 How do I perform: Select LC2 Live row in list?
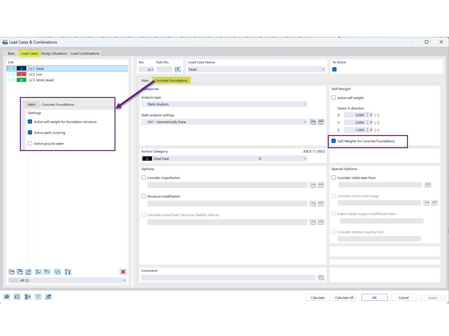coord(67,74)
